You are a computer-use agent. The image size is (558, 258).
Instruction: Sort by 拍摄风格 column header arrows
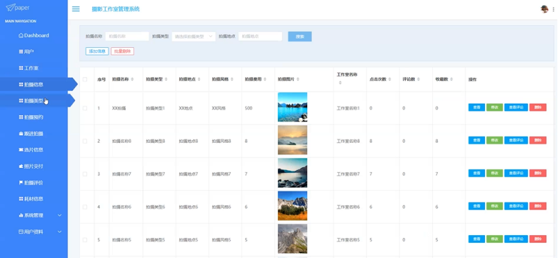pyautogui.click(x=231, y=80)
